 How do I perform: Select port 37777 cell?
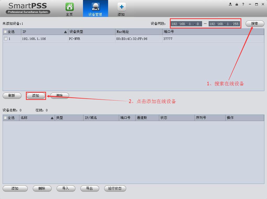[213, 39]
